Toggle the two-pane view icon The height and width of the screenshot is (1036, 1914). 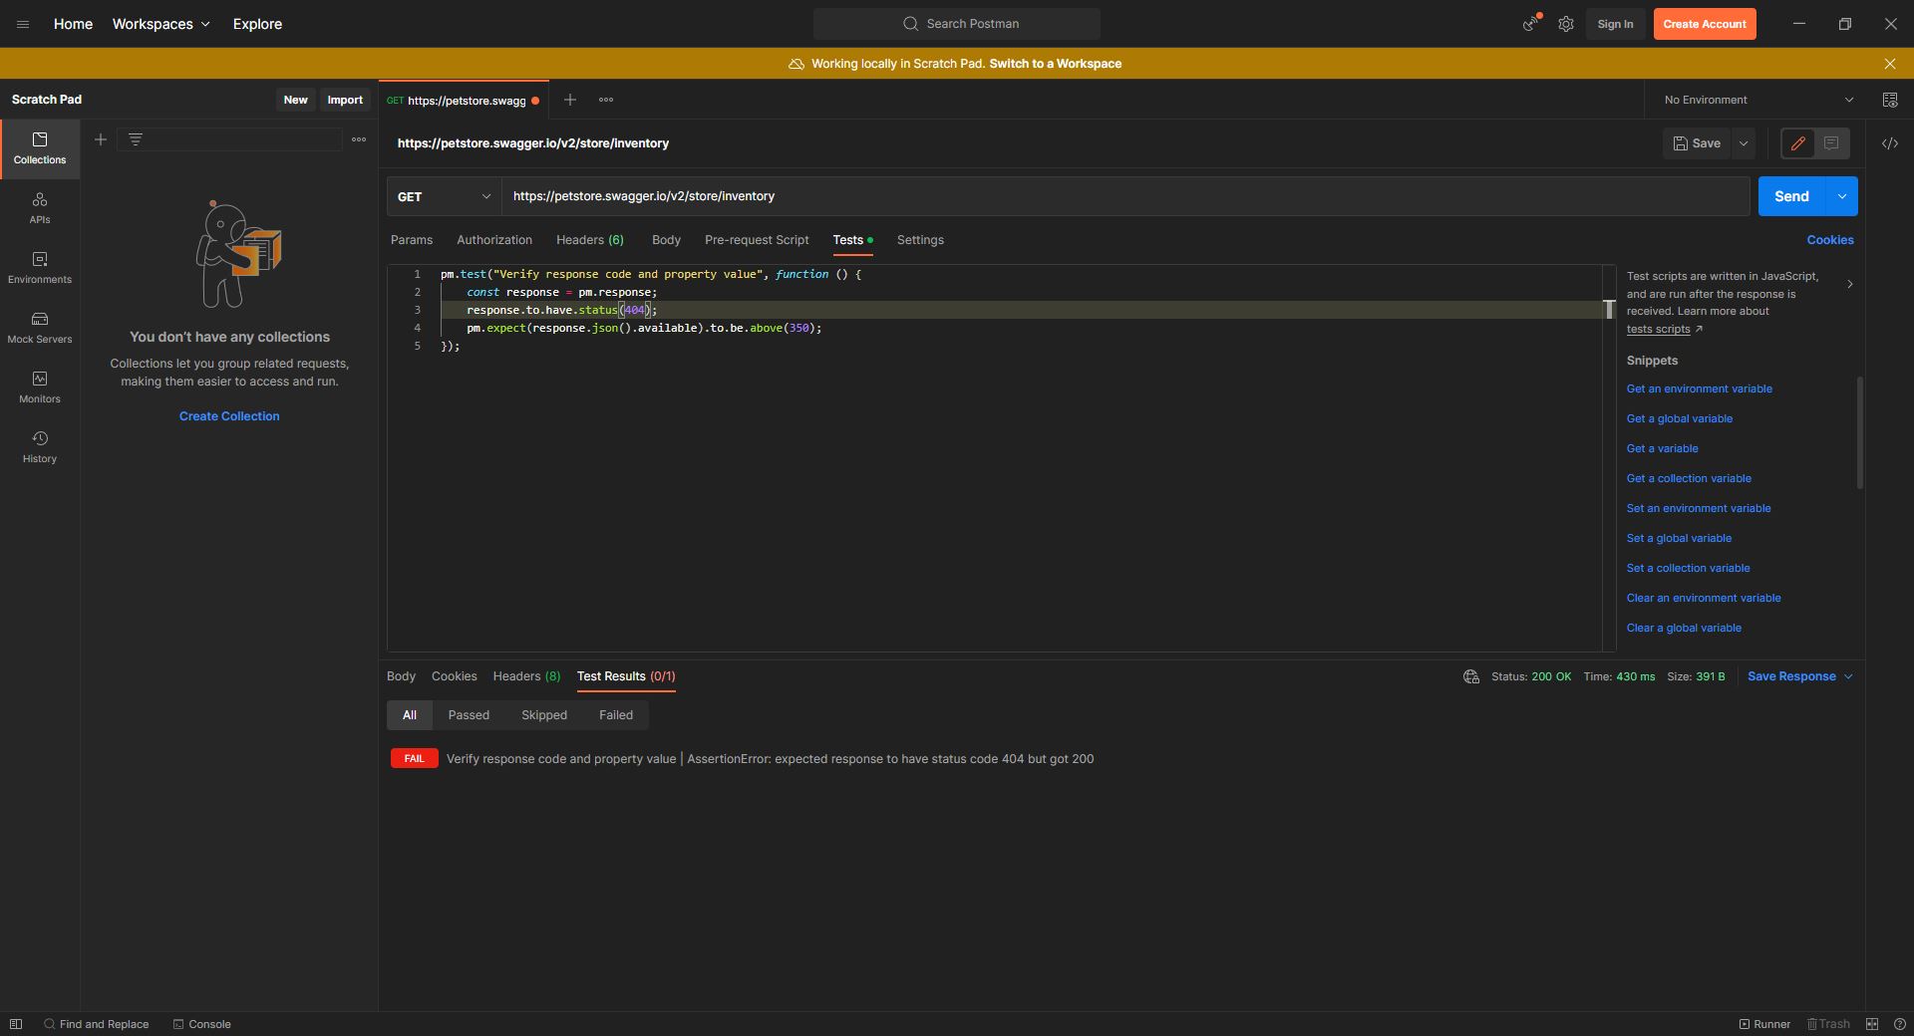tap(1872, 1024)
